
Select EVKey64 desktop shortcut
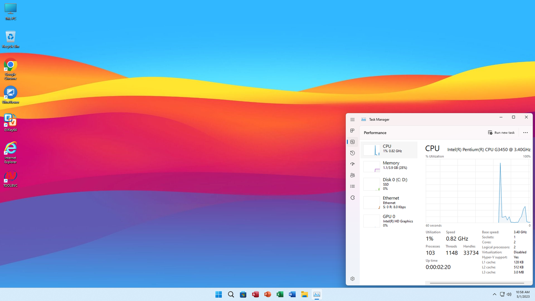(x=10, y=123)
